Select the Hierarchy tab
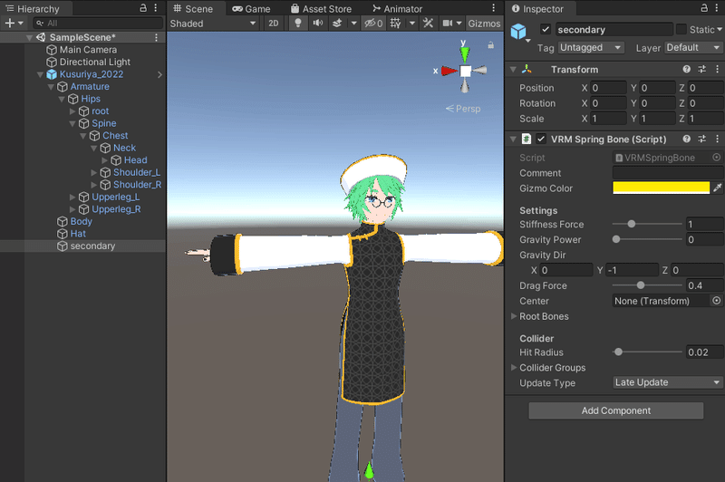725x482 pixels. click(32, 9)
